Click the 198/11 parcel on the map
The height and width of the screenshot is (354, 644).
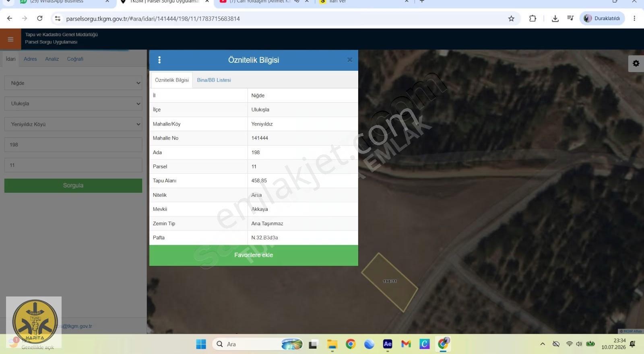390,282
